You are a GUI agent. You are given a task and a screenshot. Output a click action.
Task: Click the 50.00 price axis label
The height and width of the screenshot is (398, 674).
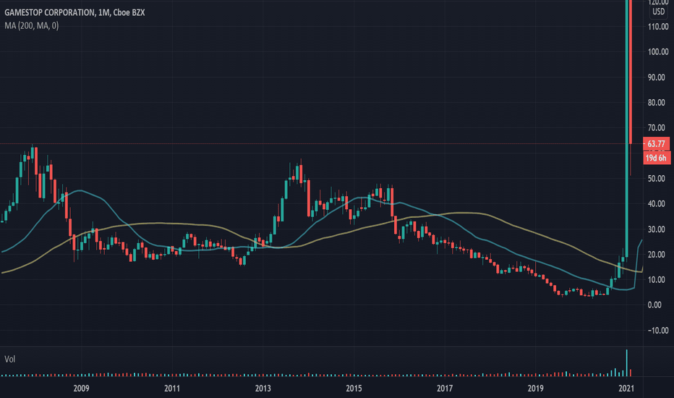coord(657,179)
